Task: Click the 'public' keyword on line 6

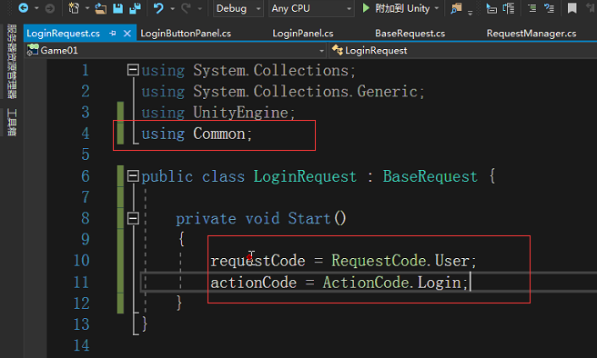Action: (x=167, y=176)
